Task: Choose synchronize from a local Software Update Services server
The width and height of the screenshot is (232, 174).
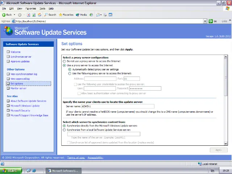Action: tap(65, 130)
